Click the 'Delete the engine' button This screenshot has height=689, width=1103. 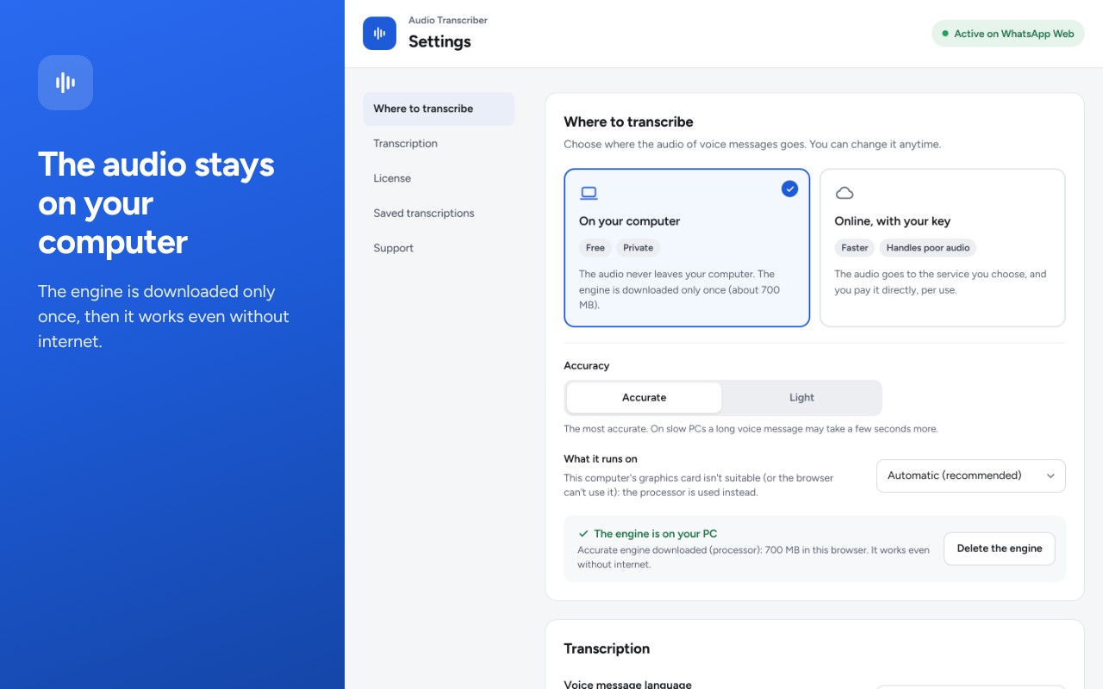click(x=999, y=549)
